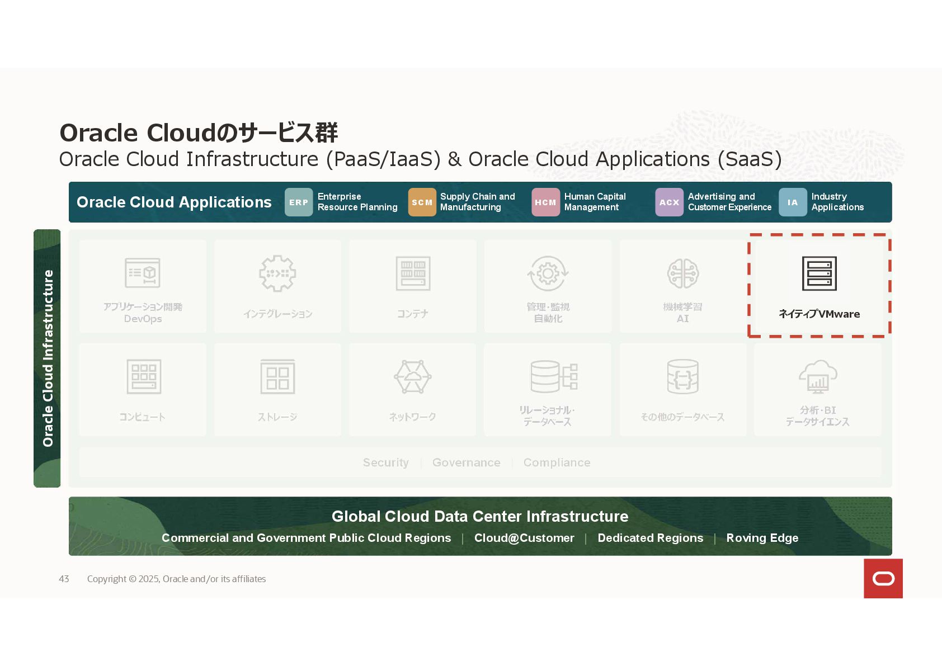
Task: Click the ERP badge icon
Action: coord(299,202)
